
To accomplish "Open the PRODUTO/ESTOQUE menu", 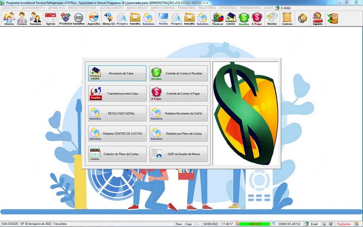I will click(82, 8).
